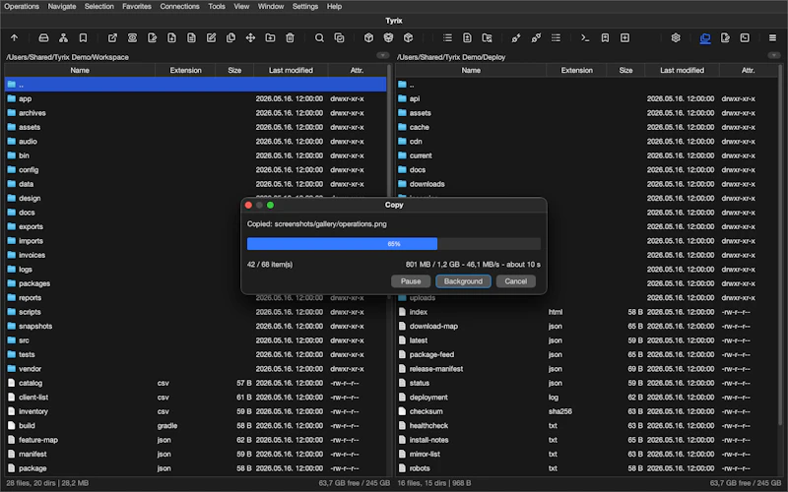The height and width of the screenshot is (492, 788).
Task: Click the 65% copy progress bar
Action: tap(393, 244)
